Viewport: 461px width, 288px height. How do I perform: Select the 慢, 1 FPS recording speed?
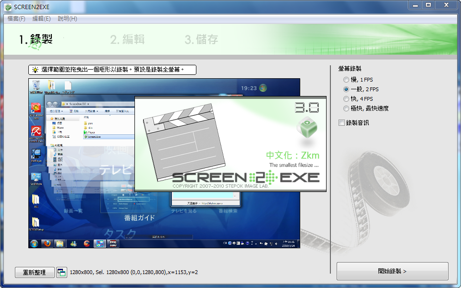(x=346, y=80)
